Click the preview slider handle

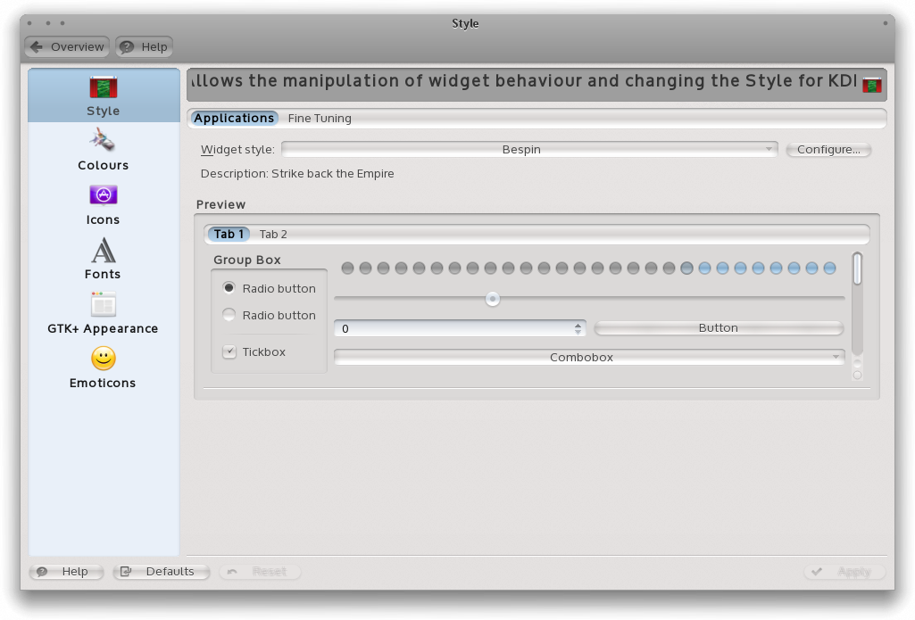click(493, 299)
